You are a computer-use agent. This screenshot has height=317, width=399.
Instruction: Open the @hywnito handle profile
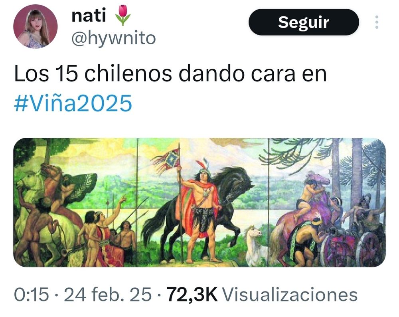click(113, 38)
